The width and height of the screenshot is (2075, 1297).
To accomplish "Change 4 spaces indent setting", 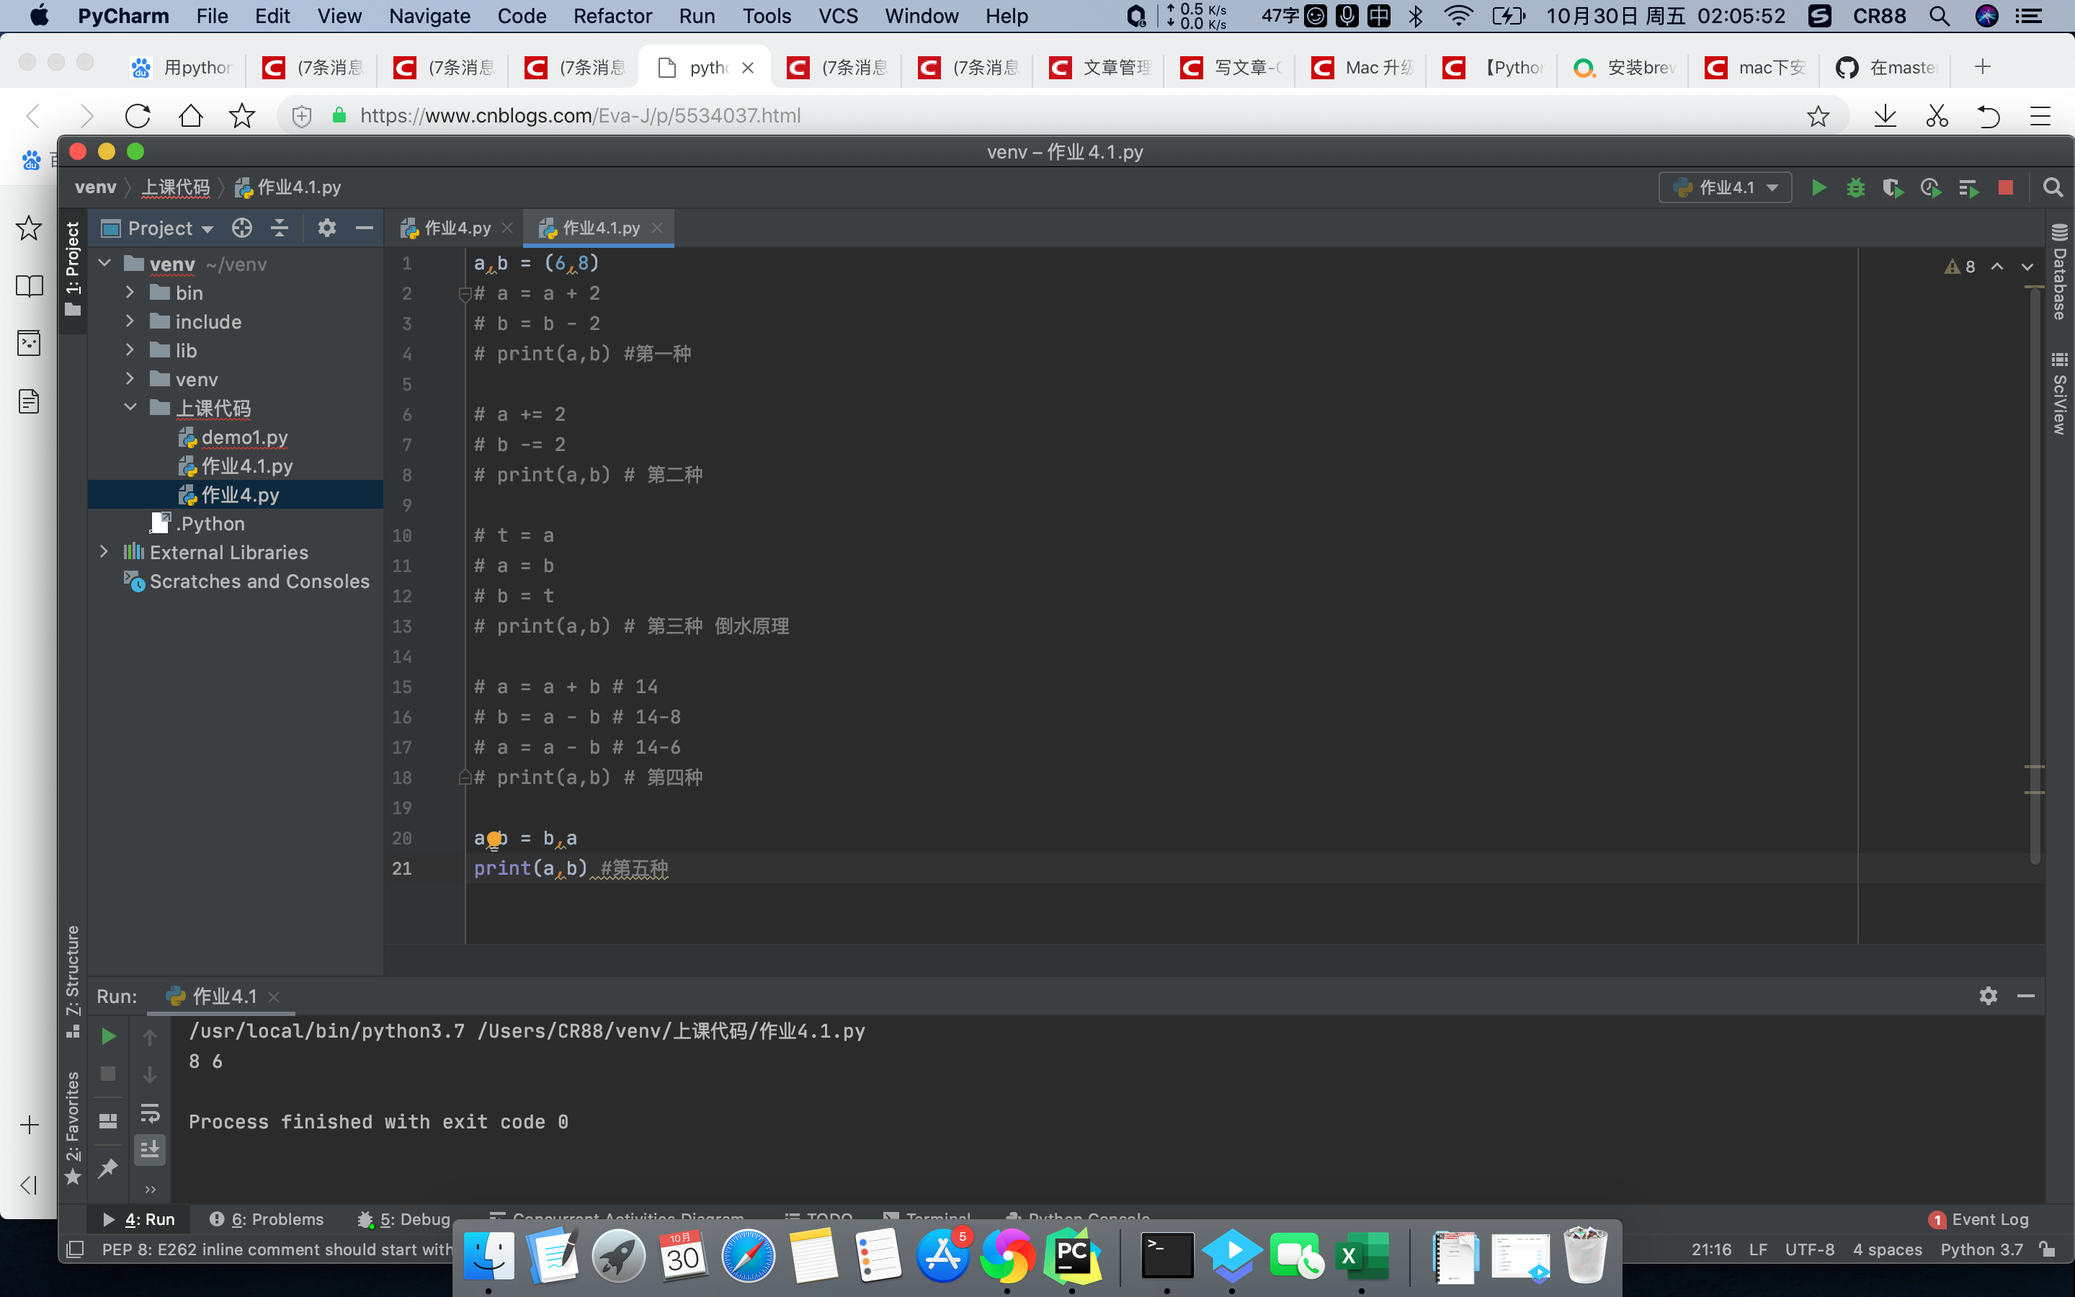I will click(x=1887, y=1250).
